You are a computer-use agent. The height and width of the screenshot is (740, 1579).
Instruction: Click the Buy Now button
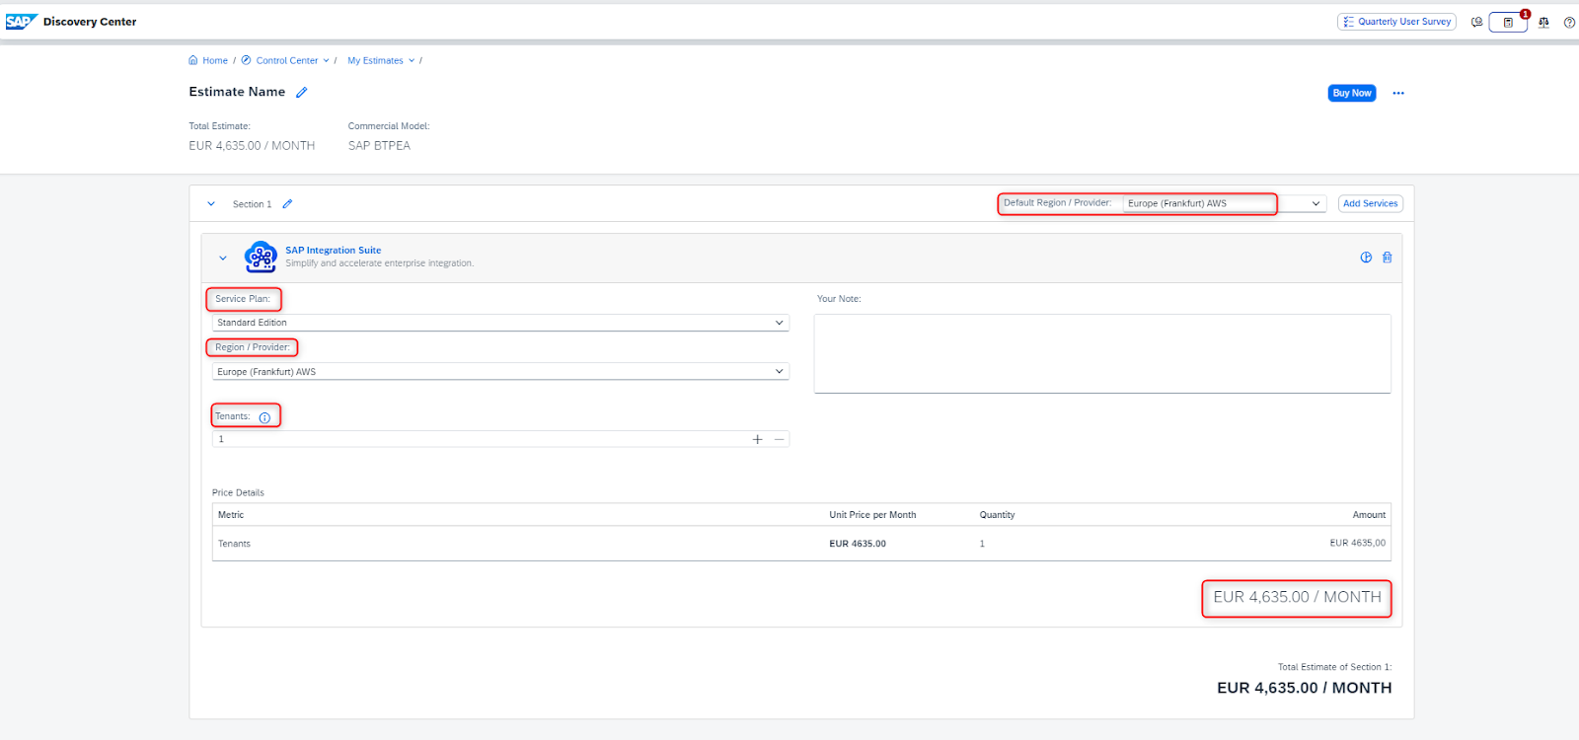coord(1351,93)
